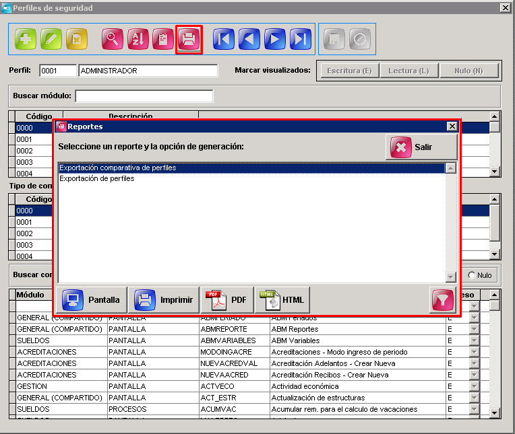This screenshot has height=434, width=515.
Task: Open access dropdown for ACT_ESTR row
Action: pos(474,398)
